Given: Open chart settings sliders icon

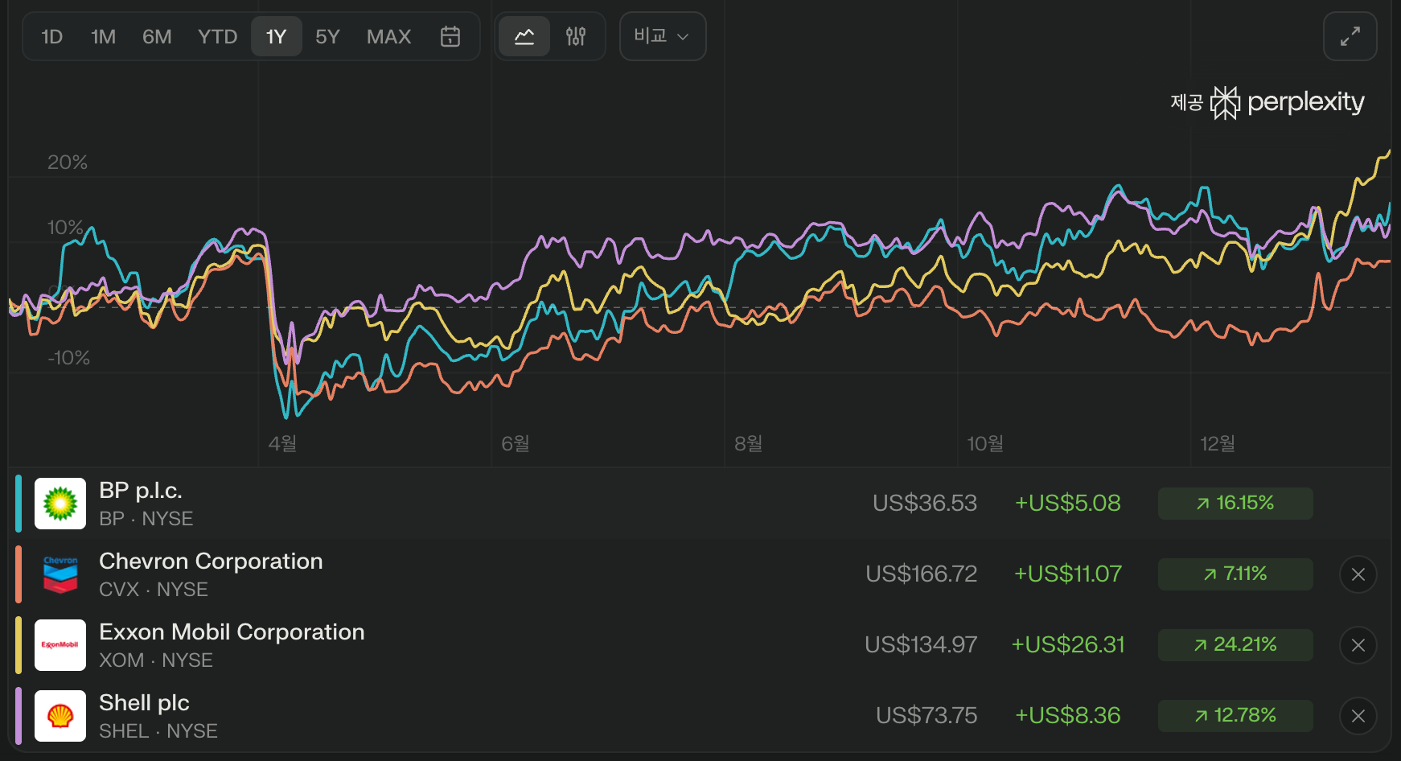Looking at the screenshot, I should pos(576,36).
